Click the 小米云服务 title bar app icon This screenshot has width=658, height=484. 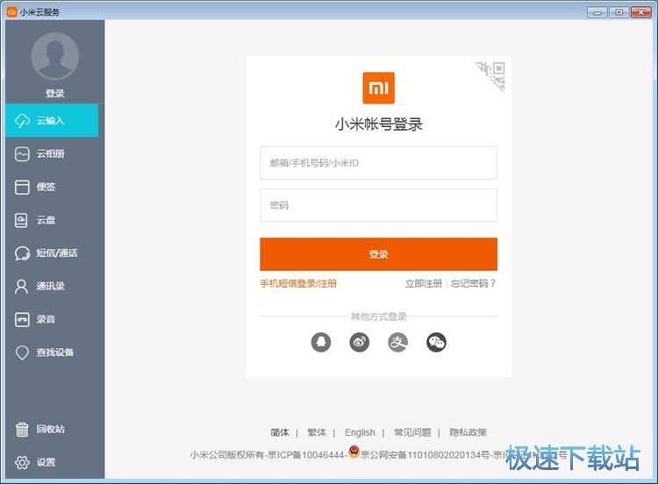pos(11,11)
